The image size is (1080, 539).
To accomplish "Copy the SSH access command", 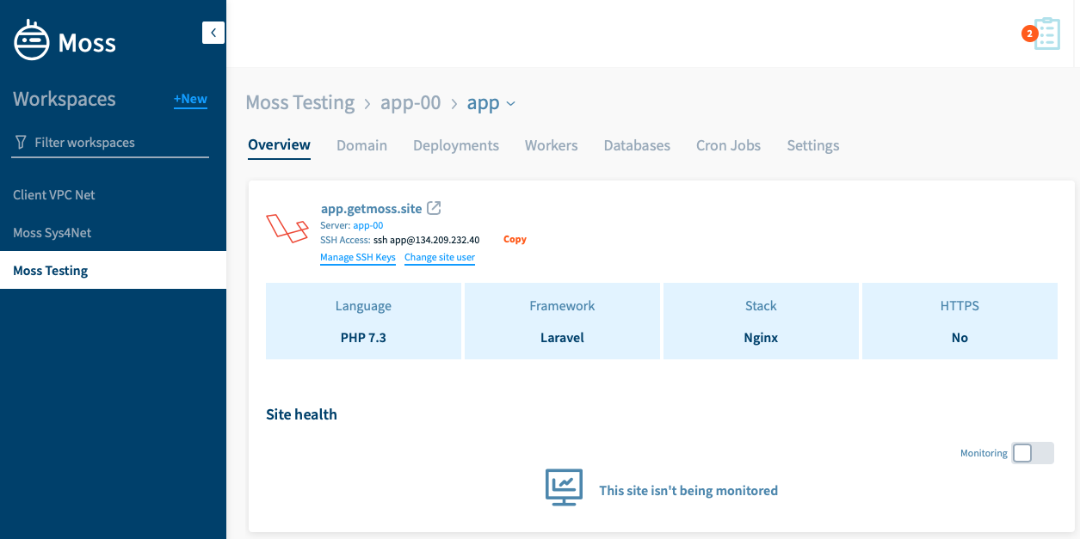I will coord(515,240).
